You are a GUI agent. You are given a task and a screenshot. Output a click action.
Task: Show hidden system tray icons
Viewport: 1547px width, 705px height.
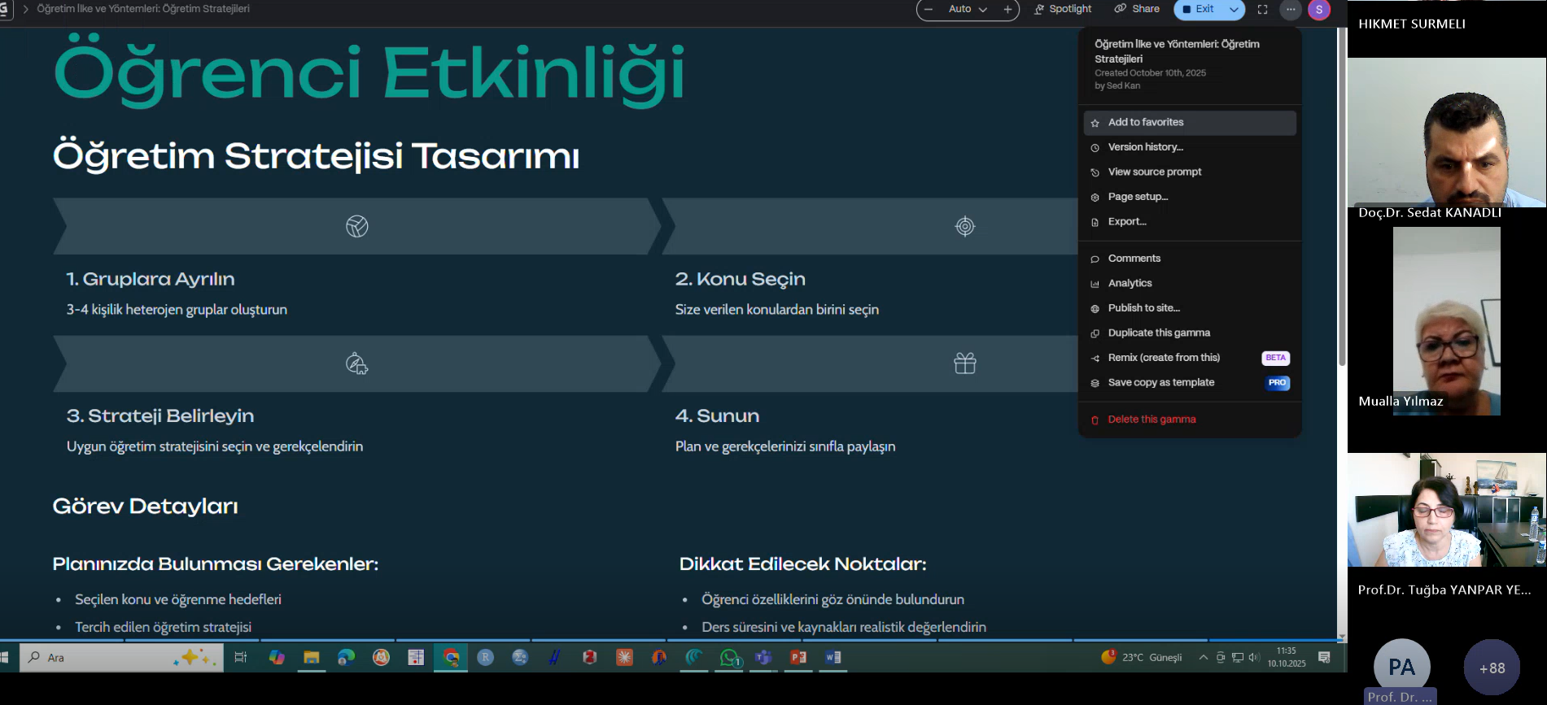pos(1203,657)
